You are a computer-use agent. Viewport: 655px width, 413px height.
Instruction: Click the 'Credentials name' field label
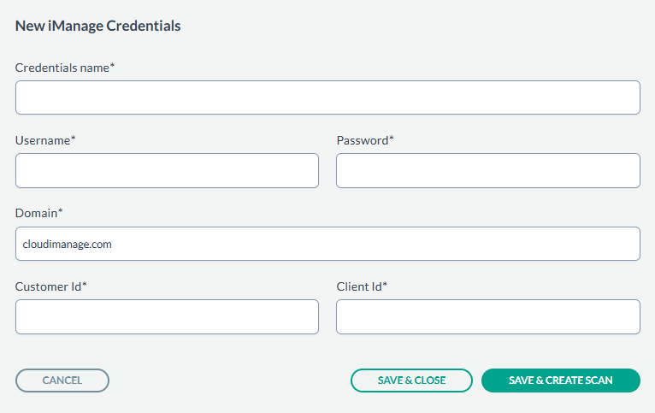[62, 68]
